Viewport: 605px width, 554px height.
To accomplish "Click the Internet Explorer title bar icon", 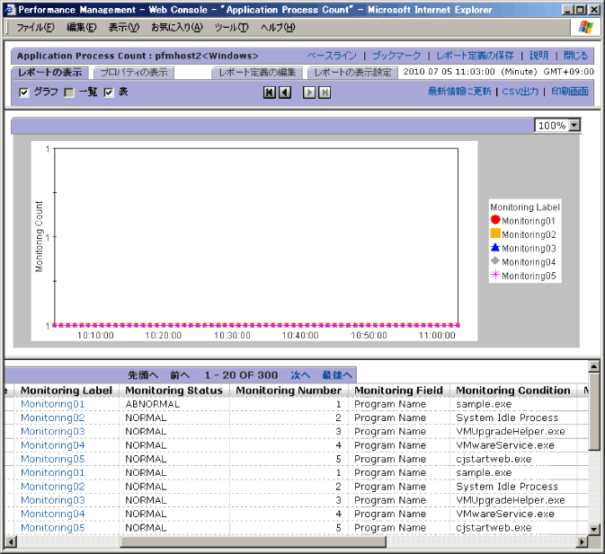I will (x=10, y=9).
